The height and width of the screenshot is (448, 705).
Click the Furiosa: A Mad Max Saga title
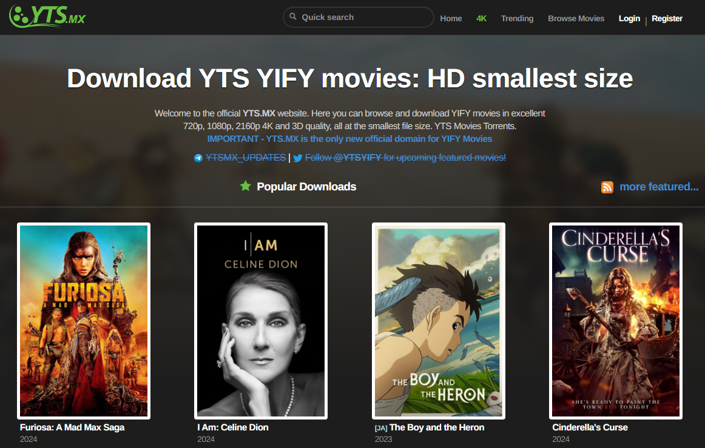72,427
